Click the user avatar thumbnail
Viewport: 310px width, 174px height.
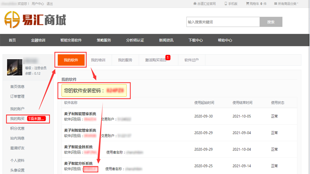[x=15, y=67]
